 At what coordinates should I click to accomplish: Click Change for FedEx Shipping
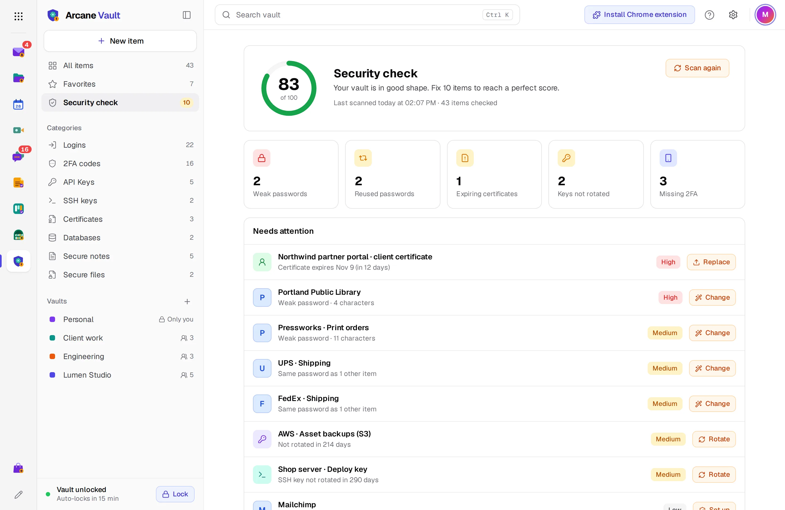pos(712,403)
